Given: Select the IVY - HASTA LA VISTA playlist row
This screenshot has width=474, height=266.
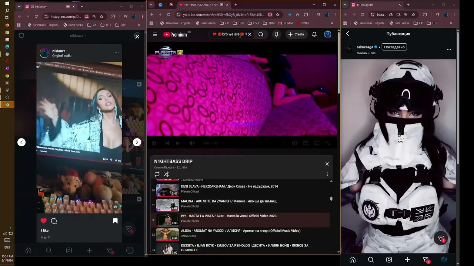Looking at the screenshot, I should [x=240, y=220].
